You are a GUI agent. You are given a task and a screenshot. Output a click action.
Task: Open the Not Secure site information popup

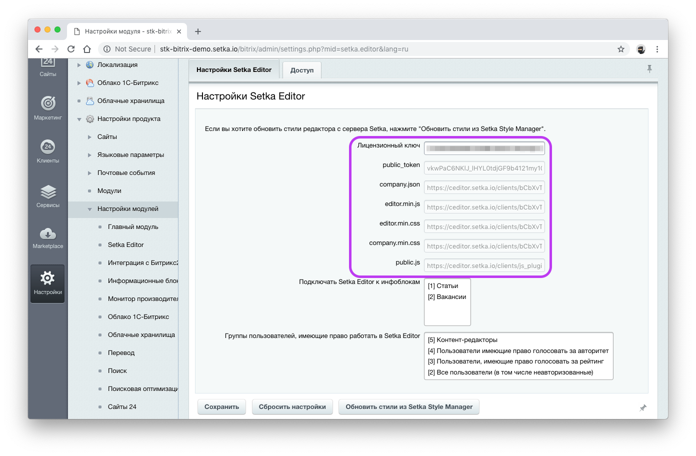126,49
